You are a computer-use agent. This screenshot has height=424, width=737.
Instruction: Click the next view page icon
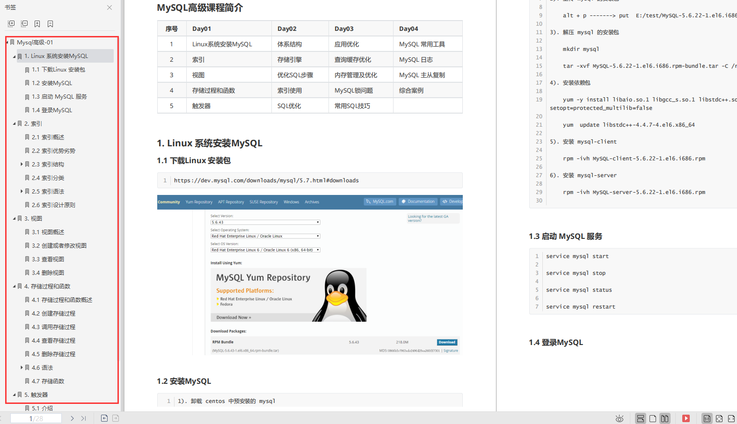click(x=116, y=418)
